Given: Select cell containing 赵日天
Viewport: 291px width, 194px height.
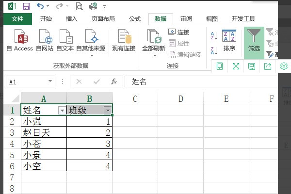Looking at the screenshot, I should 44,133.
